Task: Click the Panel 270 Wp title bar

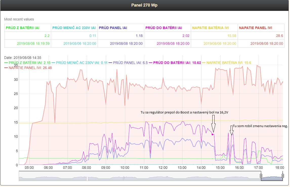Action: coord(144,5)
